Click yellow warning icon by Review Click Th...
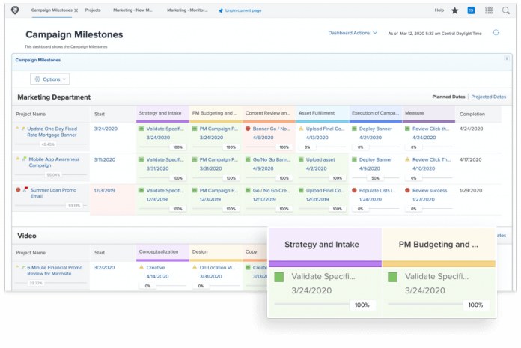The image size is (521, 348). tap(407, 159)
